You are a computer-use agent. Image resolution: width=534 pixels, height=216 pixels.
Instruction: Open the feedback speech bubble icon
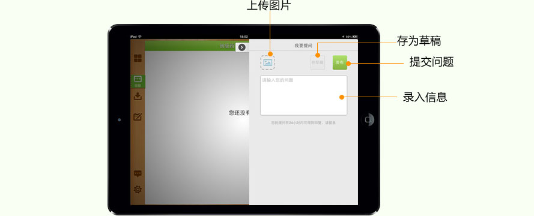coord(138,174)
